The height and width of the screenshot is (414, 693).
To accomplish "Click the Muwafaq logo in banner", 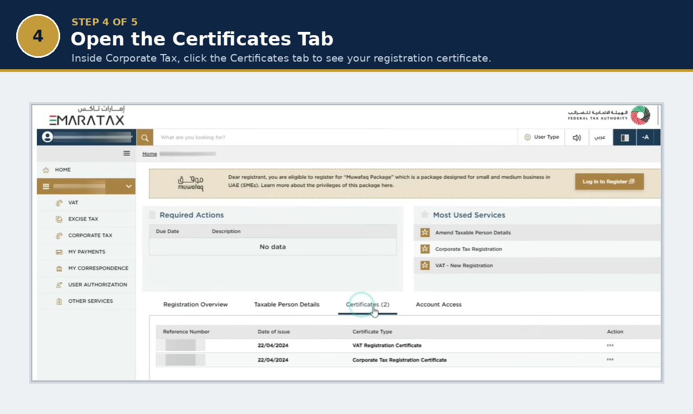I will 191,184.
